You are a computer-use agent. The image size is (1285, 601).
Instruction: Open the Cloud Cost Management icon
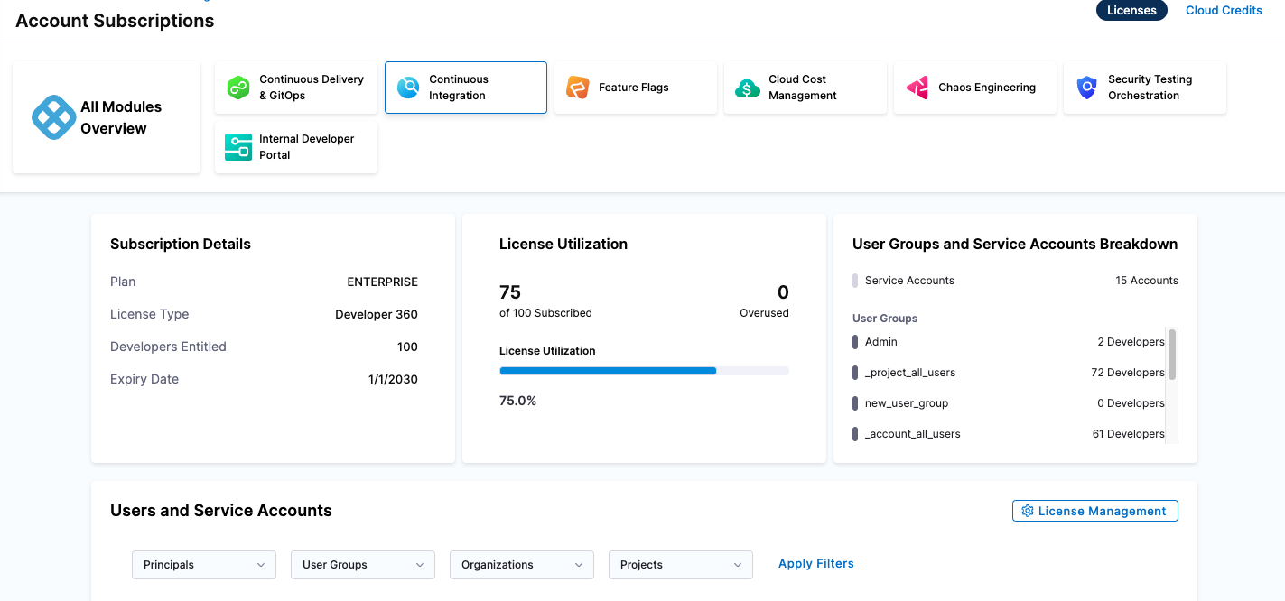tap(748, 88)
